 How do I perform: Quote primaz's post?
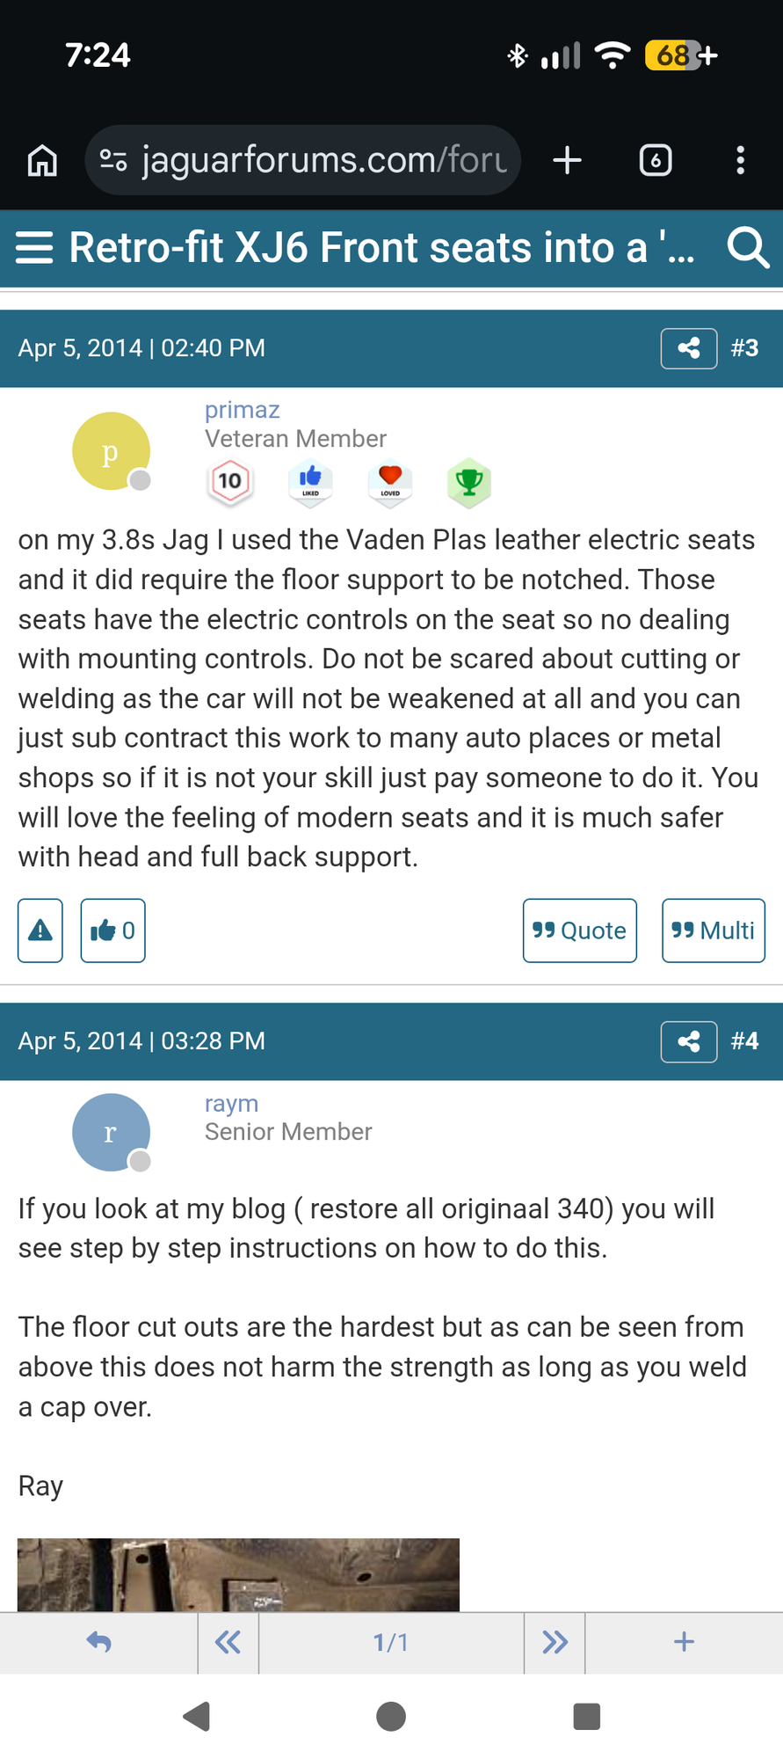point(579,931)
